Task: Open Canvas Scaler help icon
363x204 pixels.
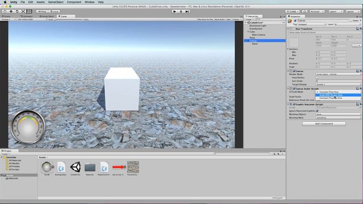Action: [357, 88]
